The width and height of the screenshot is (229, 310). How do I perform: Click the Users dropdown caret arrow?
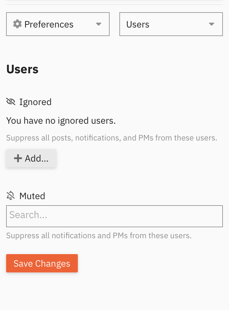point(212,24)
